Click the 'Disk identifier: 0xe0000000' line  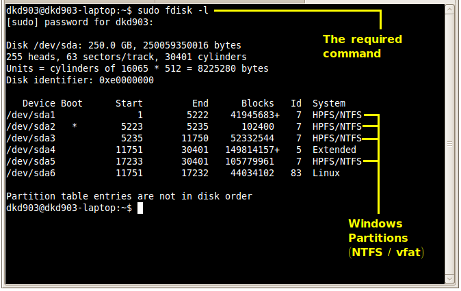tap(80, 80)
